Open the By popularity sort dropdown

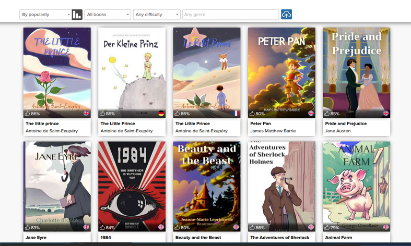(45, 15)
